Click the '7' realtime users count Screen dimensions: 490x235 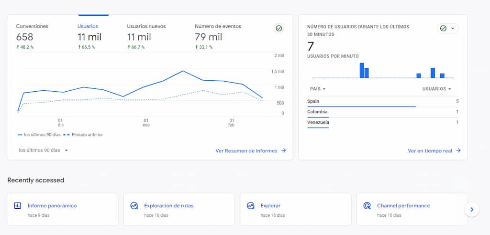[310, 46]
